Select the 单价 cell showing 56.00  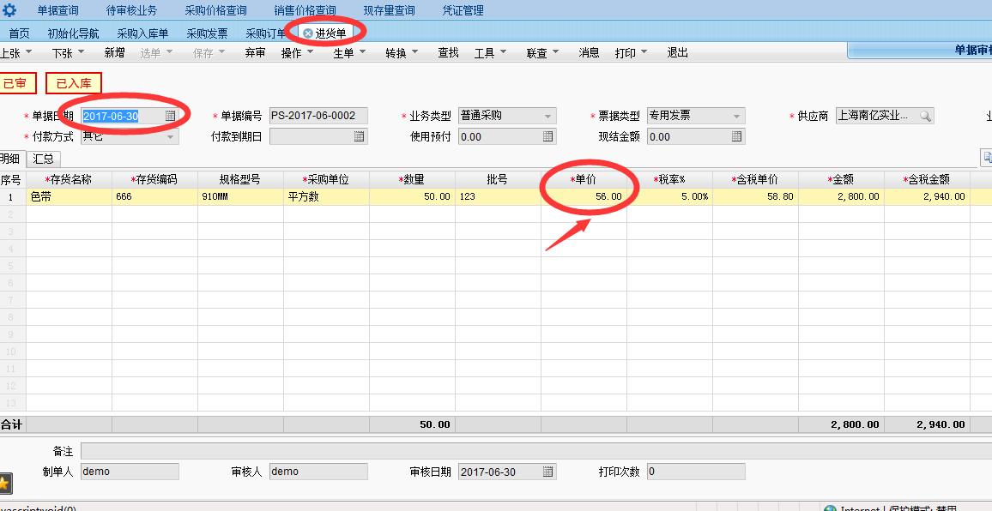pyautogui.click(x=584, y=196)
